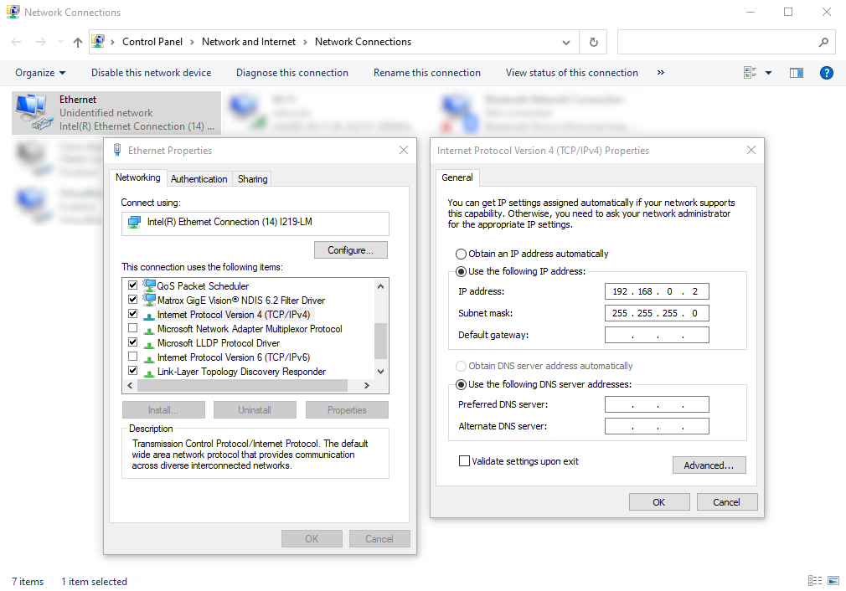Uncheck the QoS Packet Scheduler checkbox
846x591 pixels.
click(132, 285)
